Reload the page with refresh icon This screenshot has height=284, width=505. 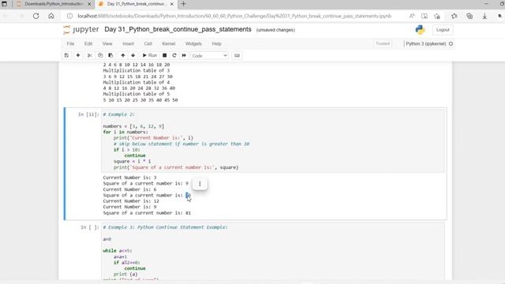(36, 16)
